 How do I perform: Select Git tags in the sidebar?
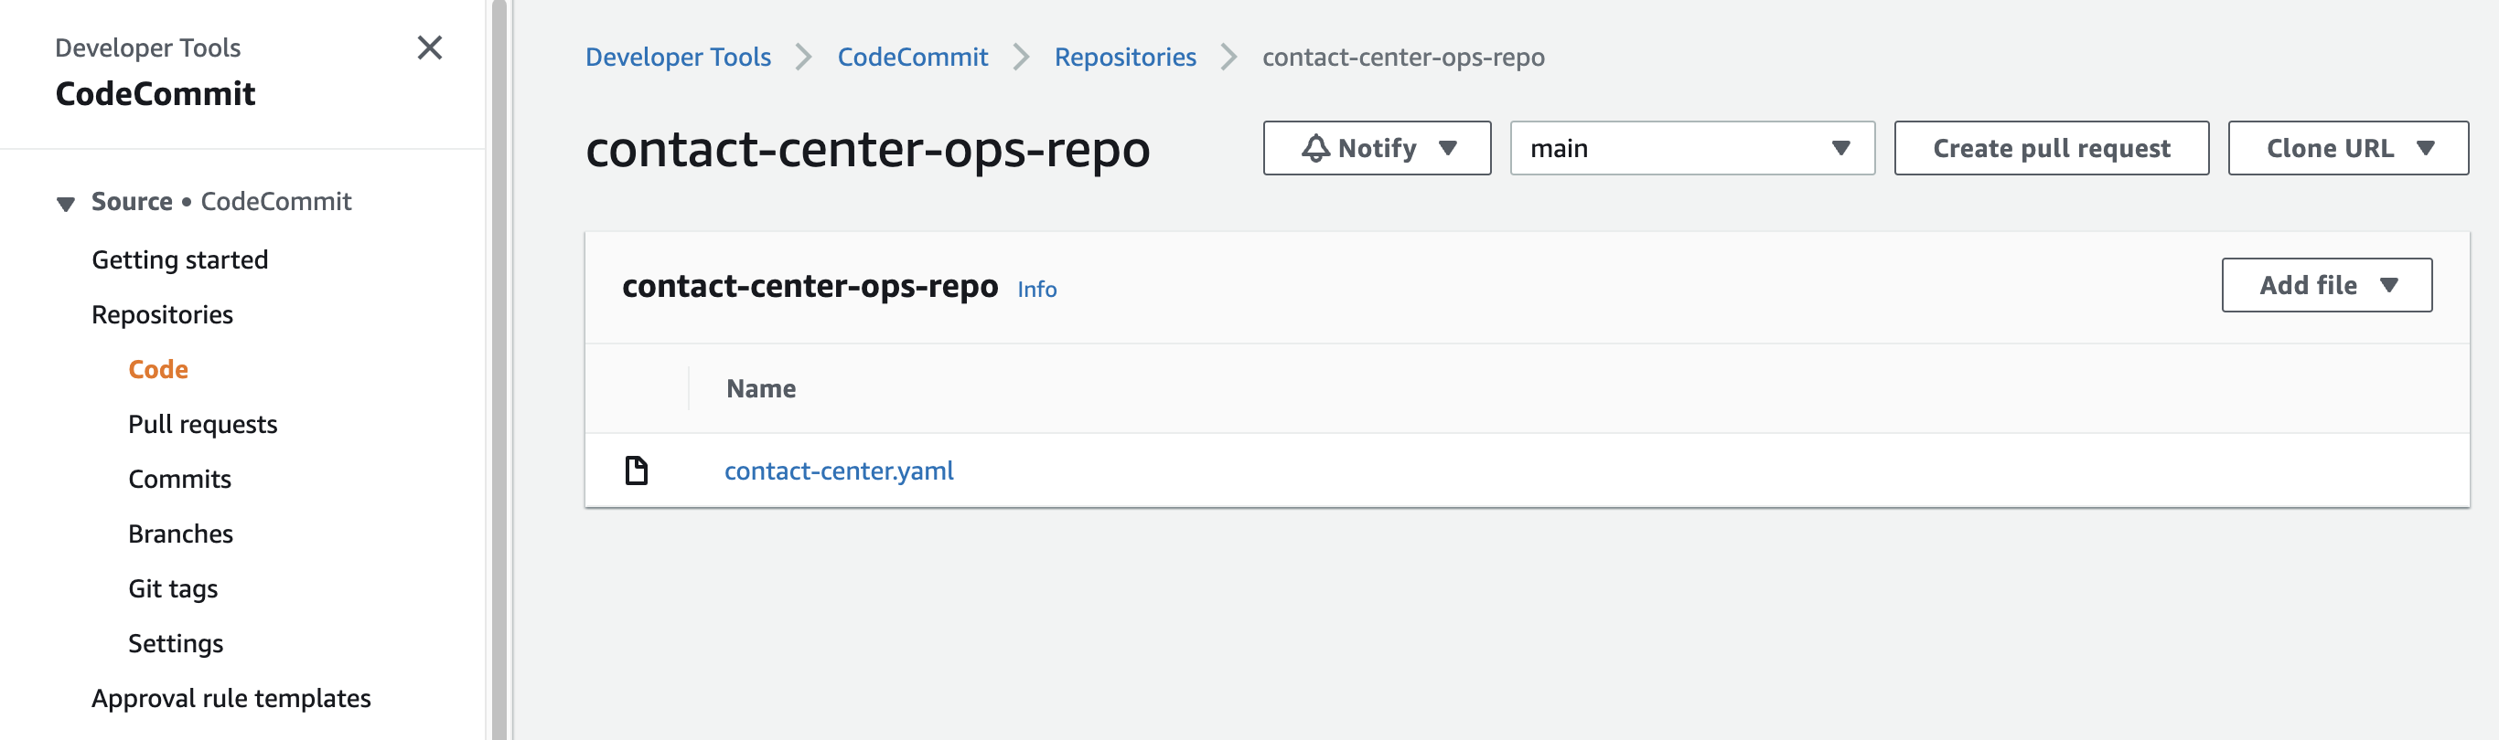coord(173,589)
